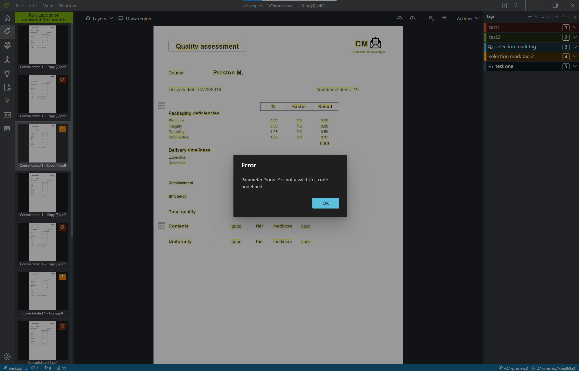Image resolution: width=579 pixels, height=371 pixels.
Task: Open the Edit menu
Action: (33, 5)
